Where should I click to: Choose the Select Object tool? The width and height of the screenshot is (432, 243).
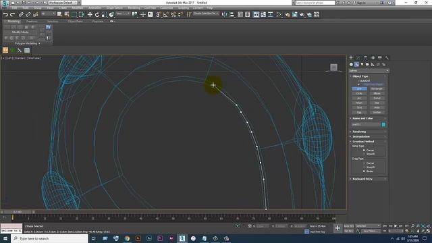pyautogui.click(x=59, y=14)
